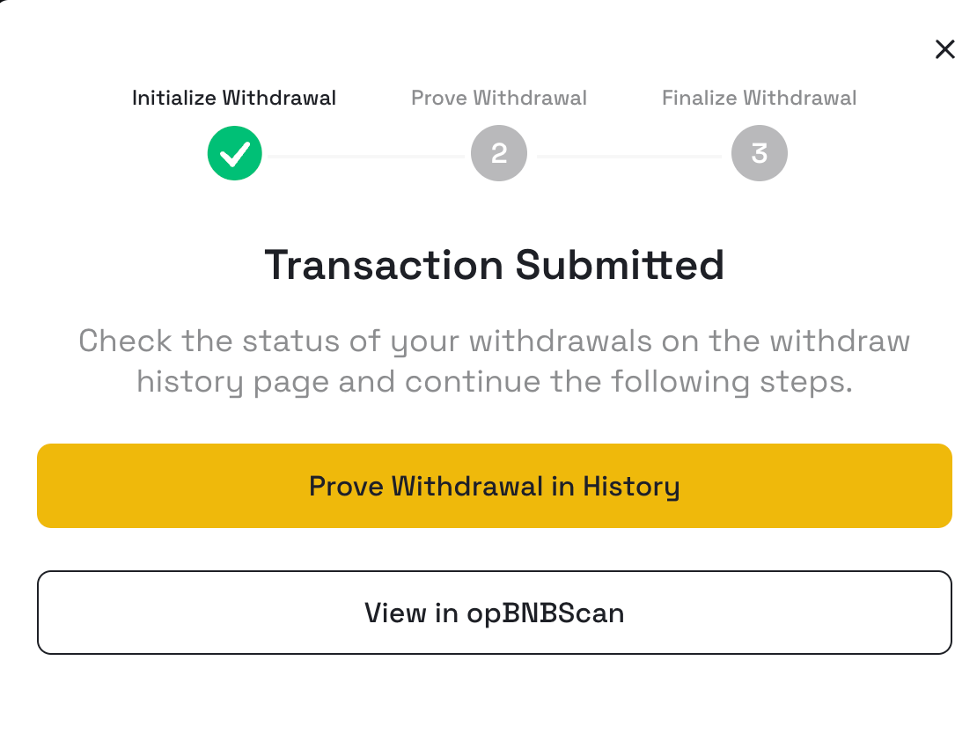Click the progress line between steps 1 and 2
The width and height of the screenshot is (977, 734).
pyautogui.click(x=366, y=157)
